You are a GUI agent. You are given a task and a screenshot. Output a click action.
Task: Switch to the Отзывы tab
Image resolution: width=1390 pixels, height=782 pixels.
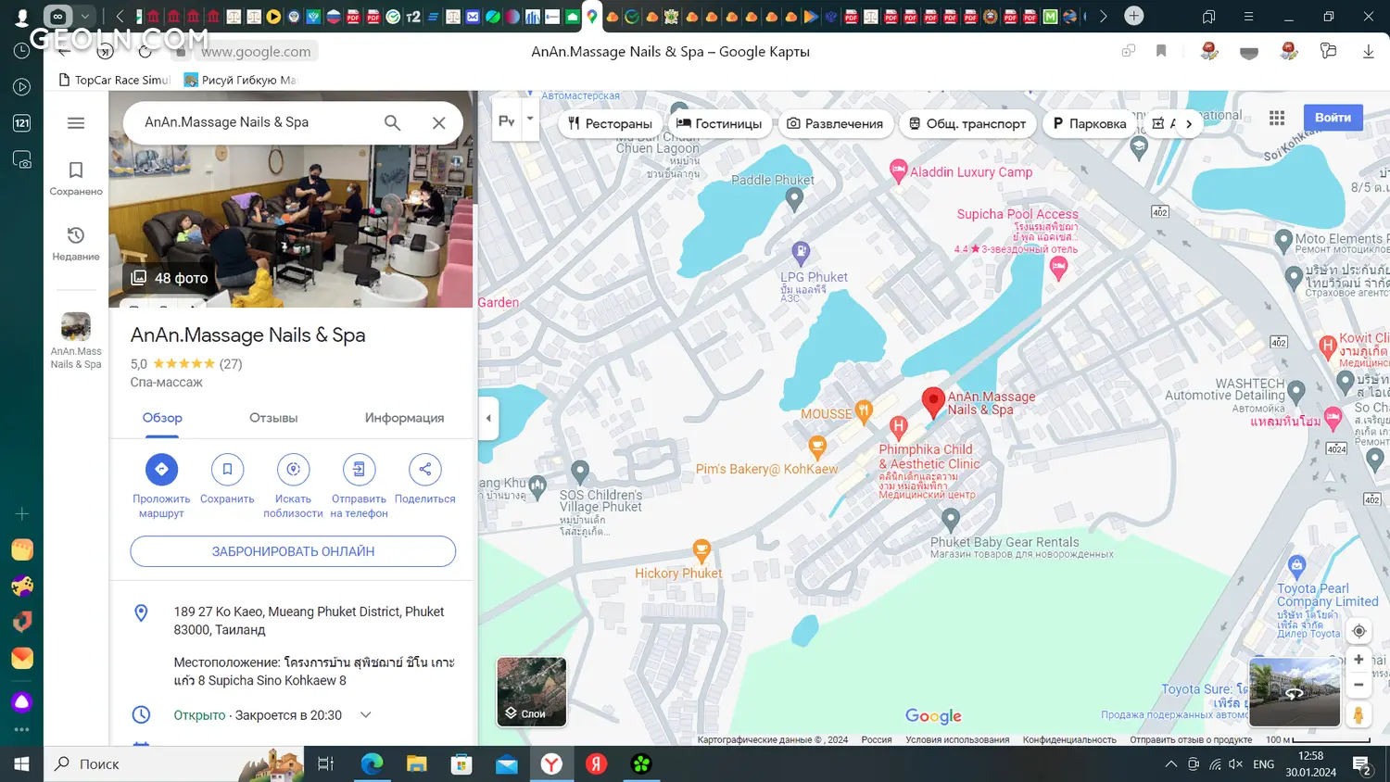click(273, 418)
